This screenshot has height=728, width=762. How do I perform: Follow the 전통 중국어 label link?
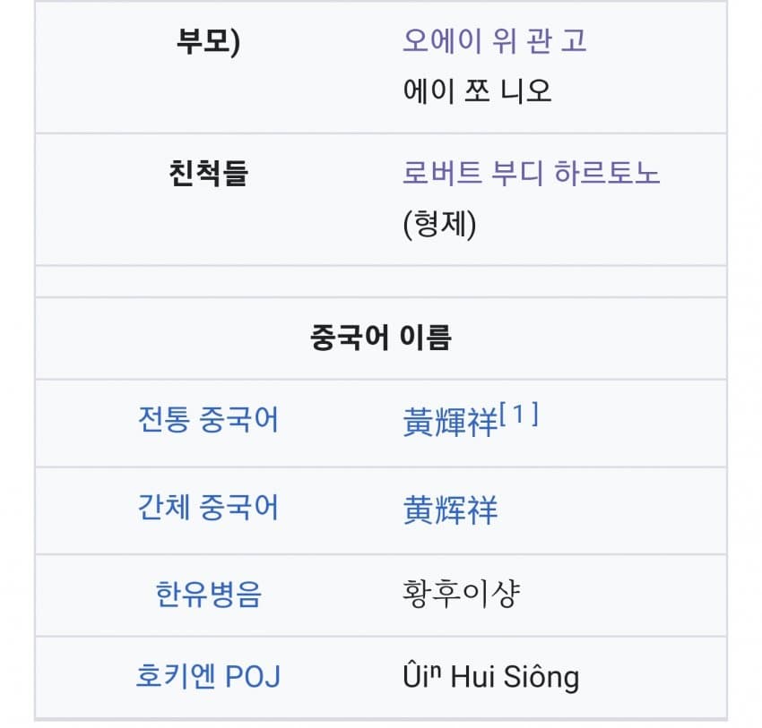[x=208, y=419]
